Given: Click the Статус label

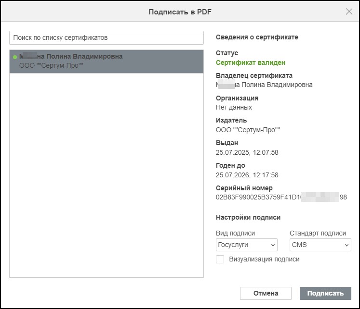Looking at the screenshot, I should pos(227,53).
